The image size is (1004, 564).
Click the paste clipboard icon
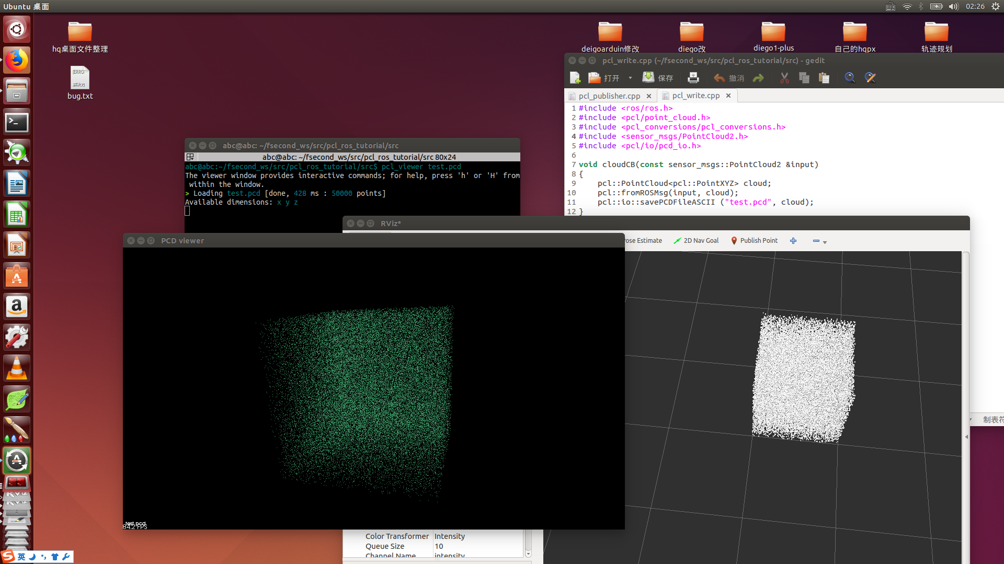pyautogui.click(x=824, y=78)
